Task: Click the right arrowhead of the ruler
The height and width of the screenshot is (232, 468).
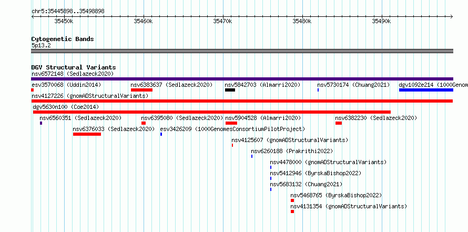Action: coord(452,16)
